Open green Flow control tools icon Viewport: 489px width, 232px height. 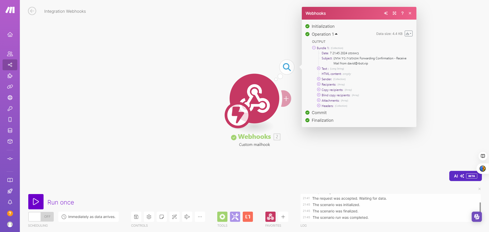222,217
